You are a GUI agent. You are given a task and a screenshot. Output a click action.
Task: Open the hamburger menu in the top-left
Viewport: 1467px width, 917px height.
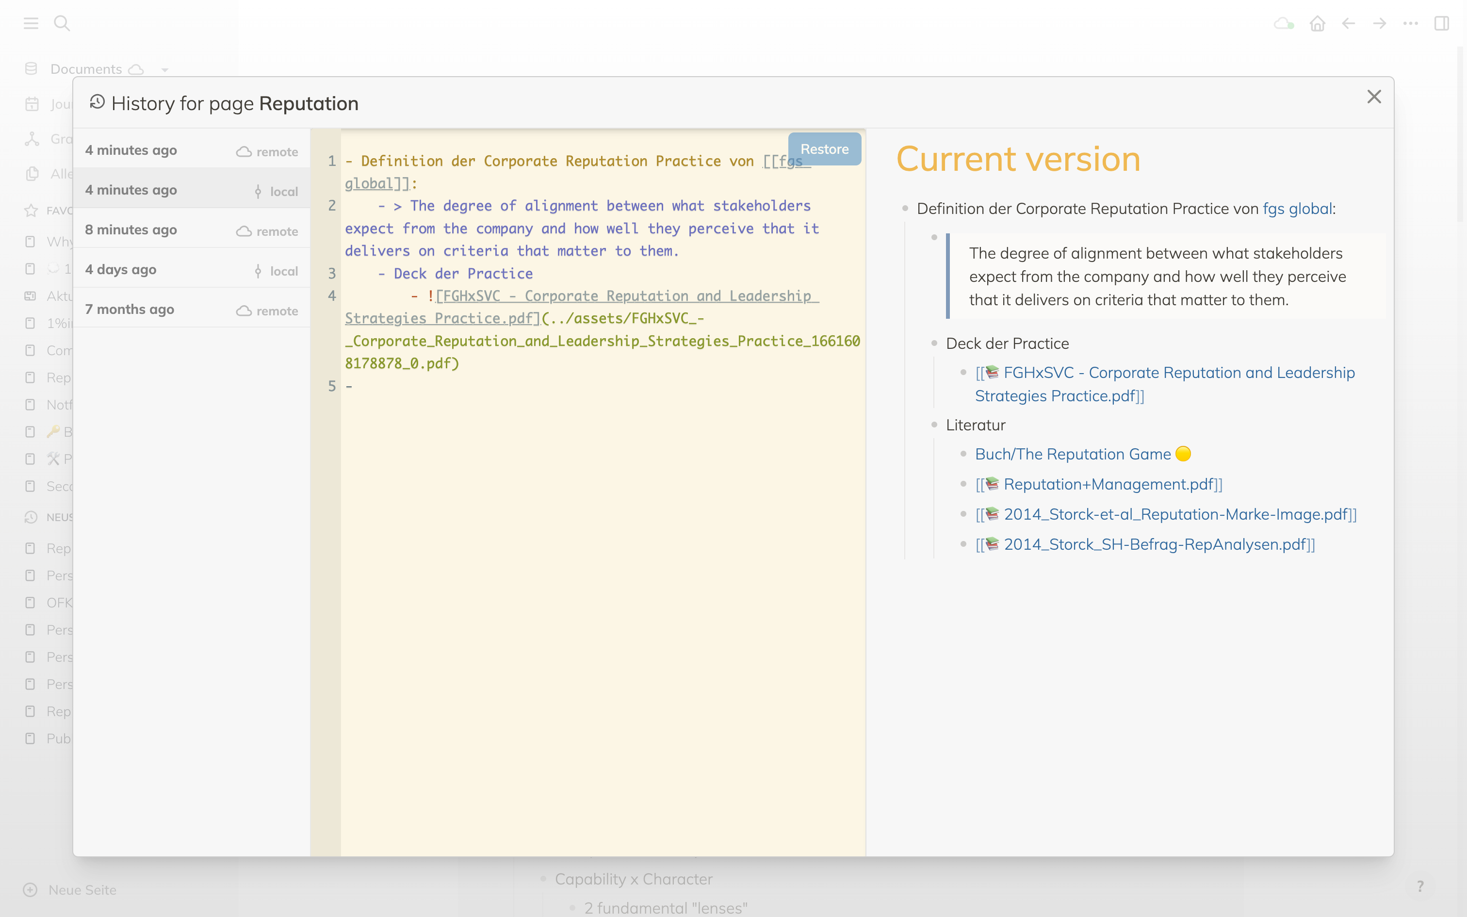point(31,23)
